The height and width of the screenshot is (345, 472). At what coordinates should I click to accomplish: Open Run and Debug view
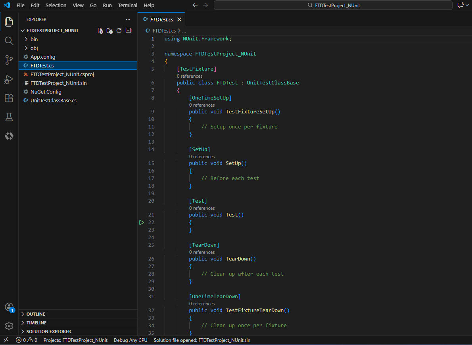9,79
